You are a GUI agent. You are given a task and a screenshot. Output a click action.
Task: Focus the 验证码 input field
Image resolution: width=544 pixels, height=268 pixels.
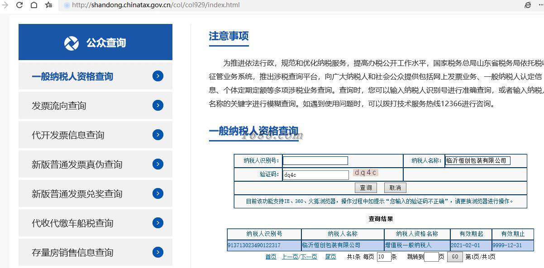point(316,175)
